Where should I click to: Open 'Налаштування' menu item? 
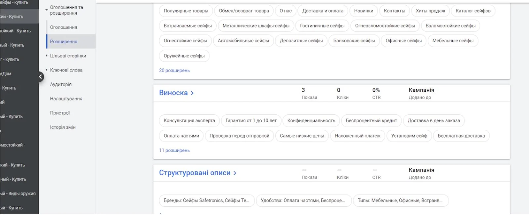[66, 99]
